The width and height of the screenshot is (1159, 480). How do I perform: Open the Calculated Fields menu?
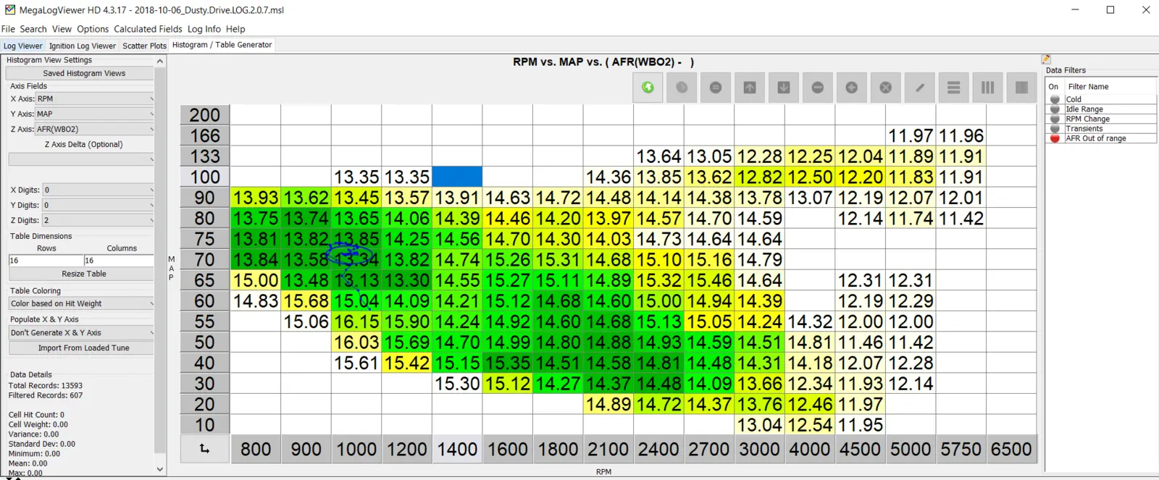[x=148, y=29]
